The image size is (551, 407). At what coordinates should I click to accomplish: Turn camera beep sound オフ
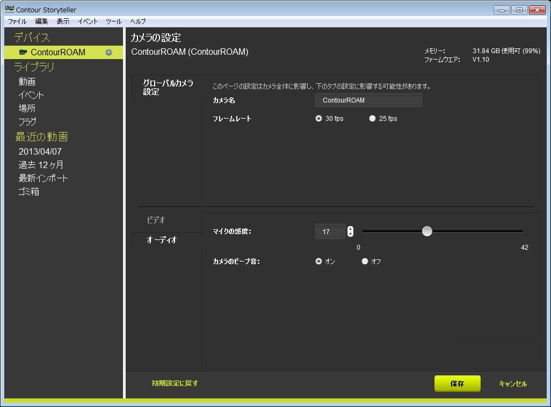[365, 261]
